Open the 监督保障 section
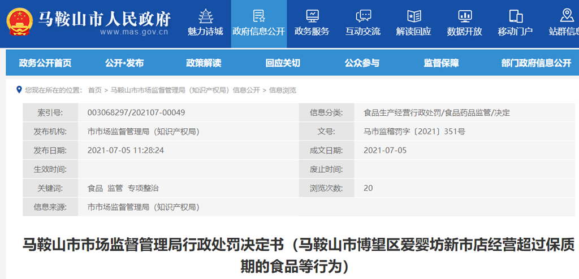This screenshot has width=579, height=279. pyautogui.click(x=441, y=63)
